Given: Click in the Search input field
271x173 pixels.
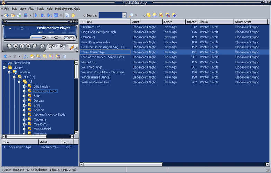Looking at the screenshot, I should [x=110, y=15].
